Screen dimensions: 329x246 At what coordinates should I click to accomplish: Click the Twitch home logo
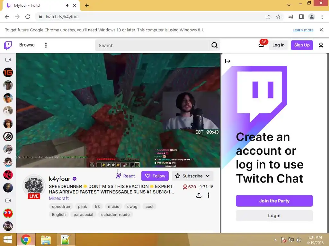click(x=8, y=45)
